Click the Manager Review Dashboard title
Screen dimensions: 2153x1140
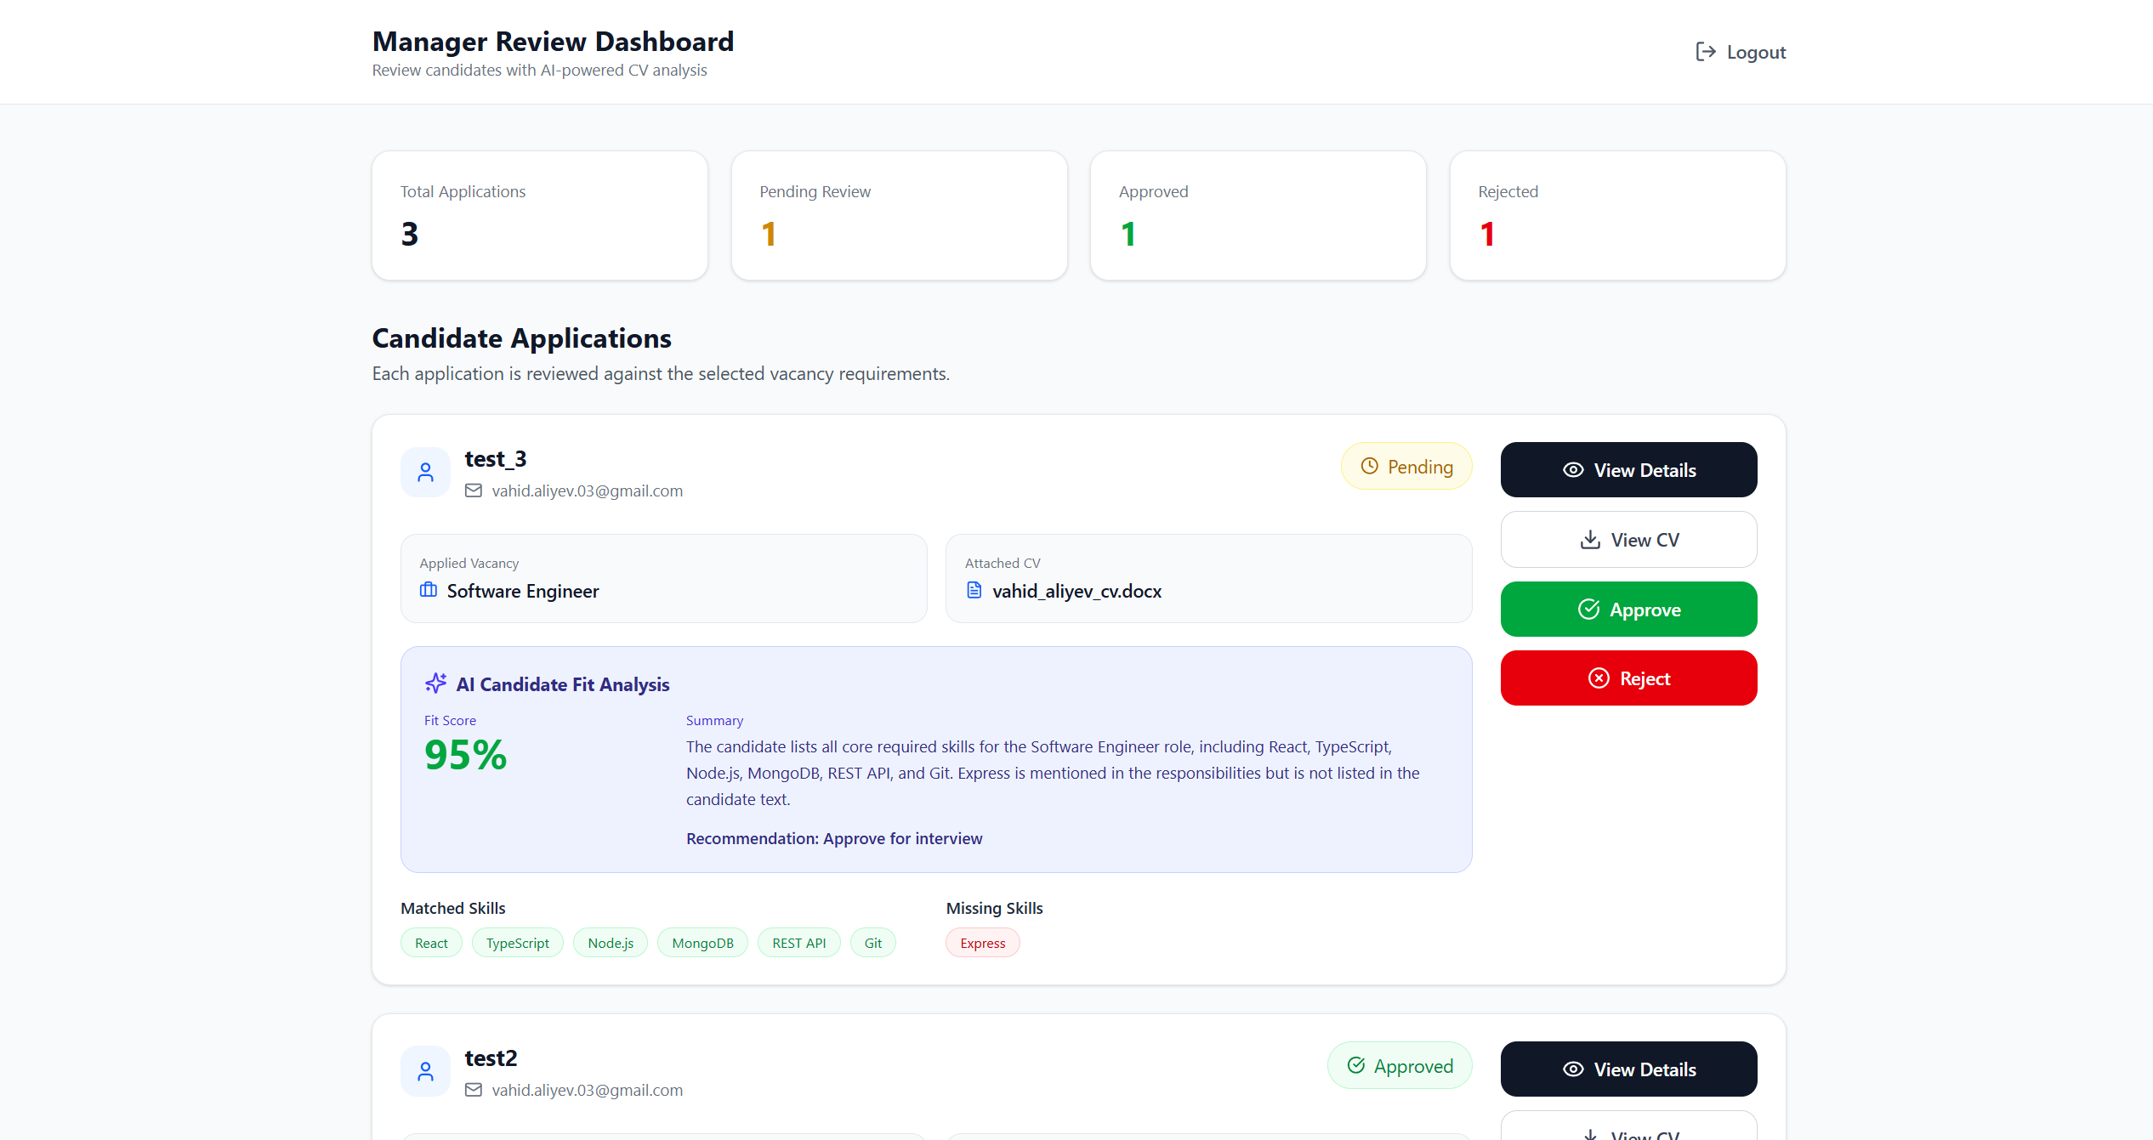pos(553,42)
